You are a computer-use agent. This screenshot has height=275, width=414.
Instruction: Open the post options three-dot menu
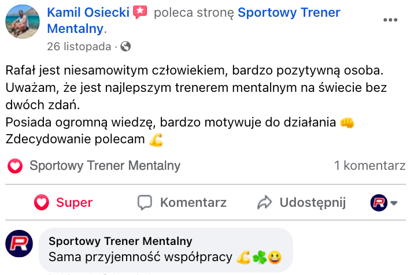pos(391,20)
